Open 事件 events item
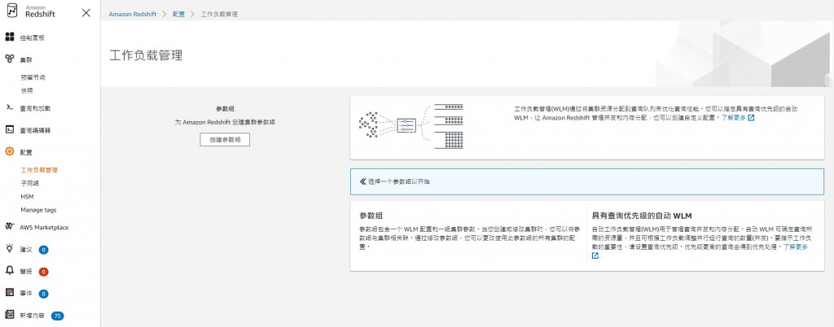This screenshot has width=834, height=327. [x=26, y=294]
